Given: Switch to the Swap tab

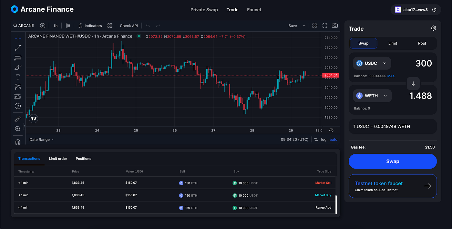Looking at the screenshot, I should tap(363, 43).
